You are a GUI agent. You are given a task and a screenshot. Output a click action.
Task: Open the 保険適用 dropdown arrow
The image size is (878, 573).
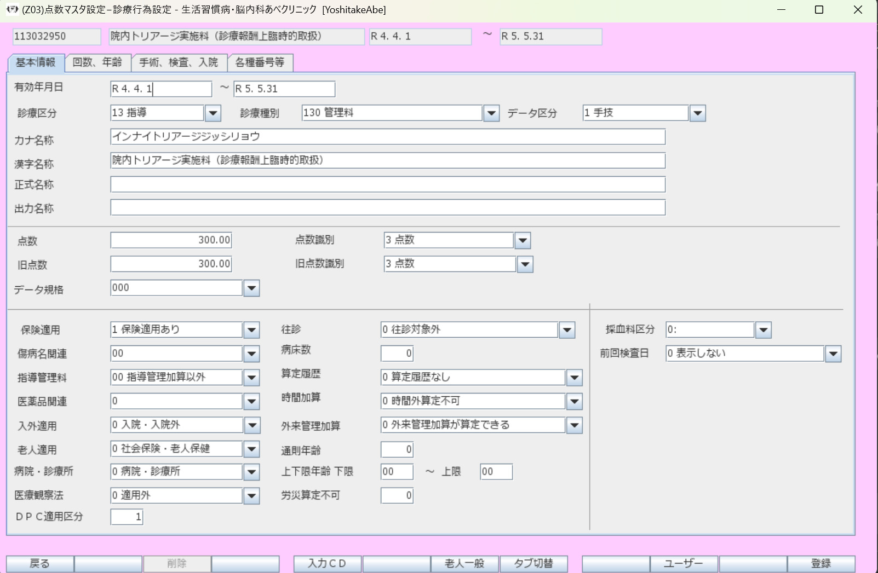pos(251,330)
